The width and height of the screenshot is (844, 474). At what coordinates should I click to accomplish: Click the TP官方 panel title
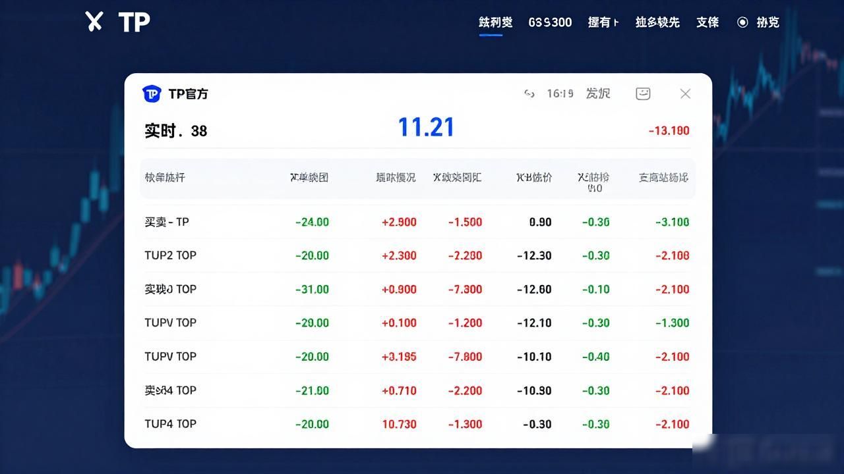click(188, 93)
